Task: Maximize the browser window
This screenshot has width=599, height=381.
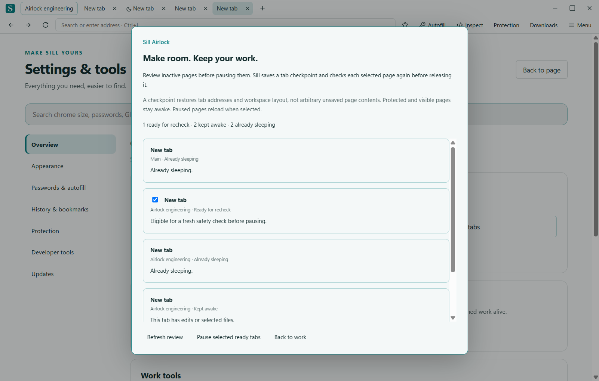Action: (572, 8)
